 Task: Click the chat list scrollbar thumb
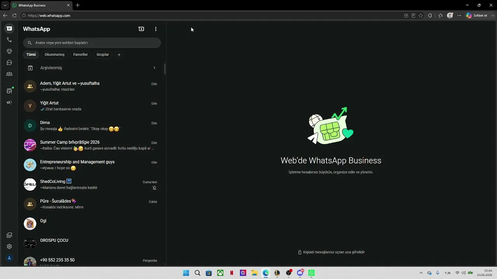click(x=165, y=69)
